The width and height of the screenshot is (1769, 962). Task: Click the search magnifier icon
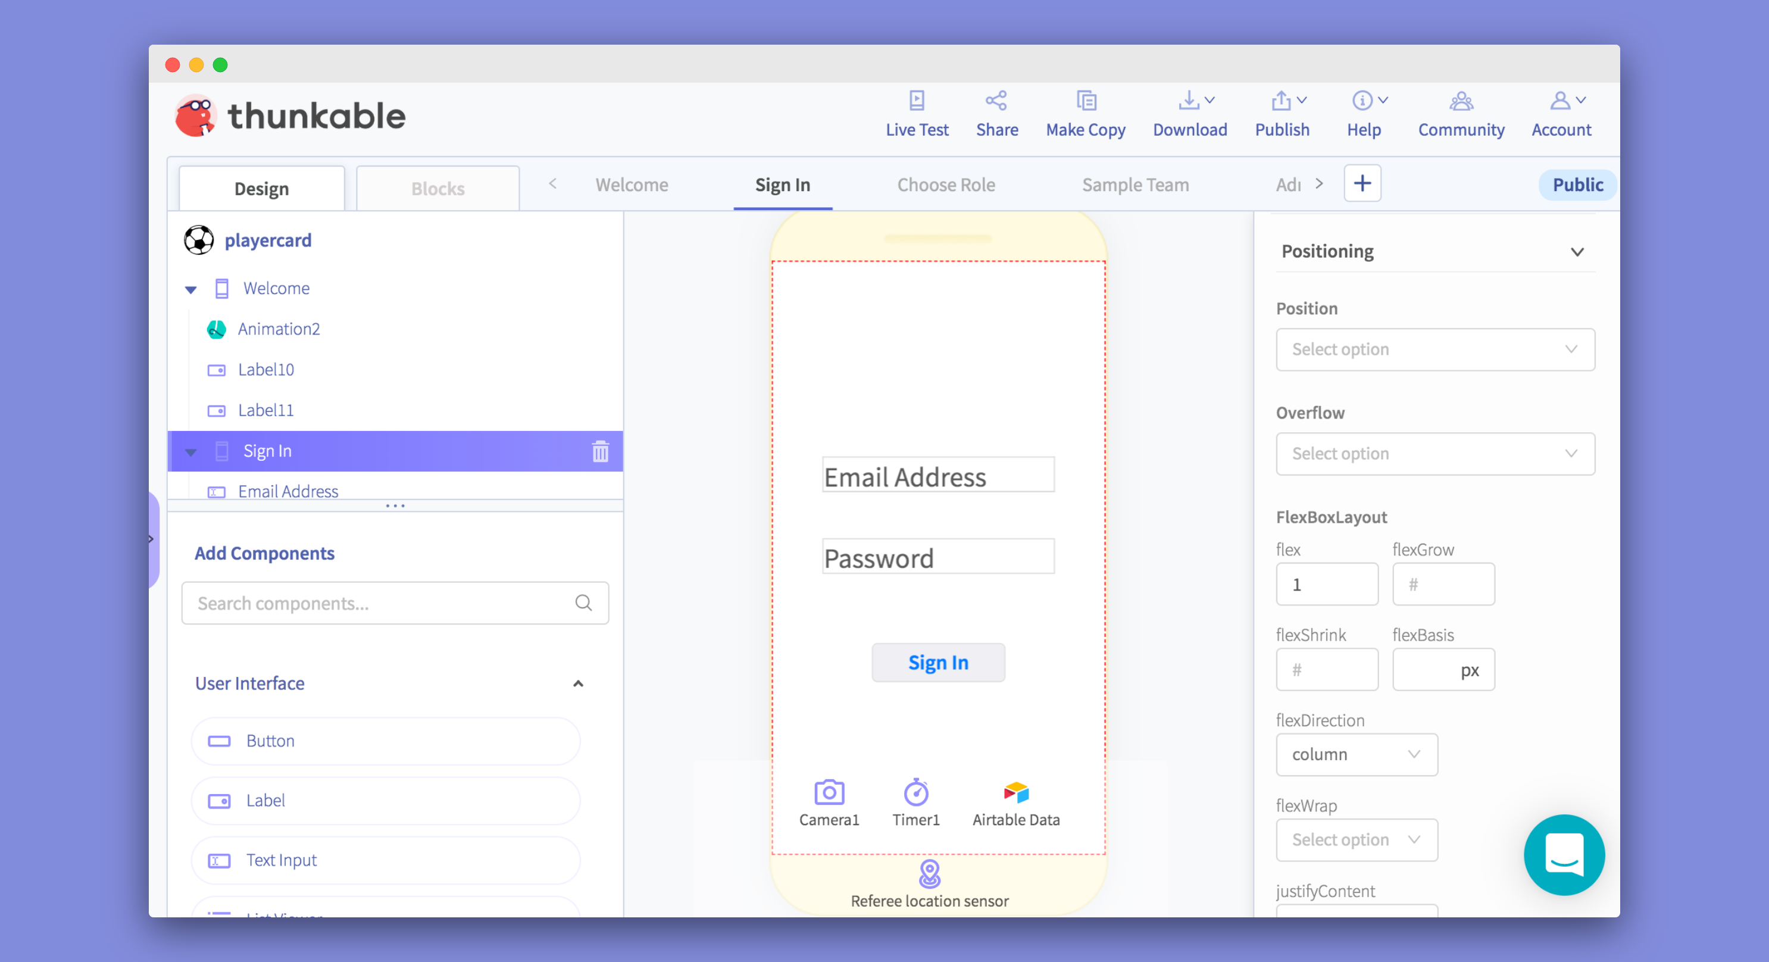583,603
